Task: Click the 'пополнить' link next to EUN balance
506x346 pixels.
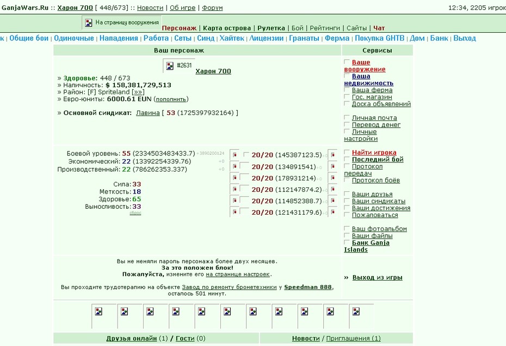Action: pyautogui.click(x=171, y=99)
